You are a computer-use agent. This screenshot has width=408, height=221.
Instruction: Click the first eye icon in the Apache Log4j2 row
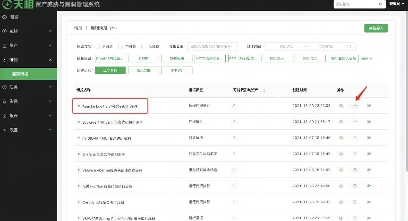click(341, 106)
